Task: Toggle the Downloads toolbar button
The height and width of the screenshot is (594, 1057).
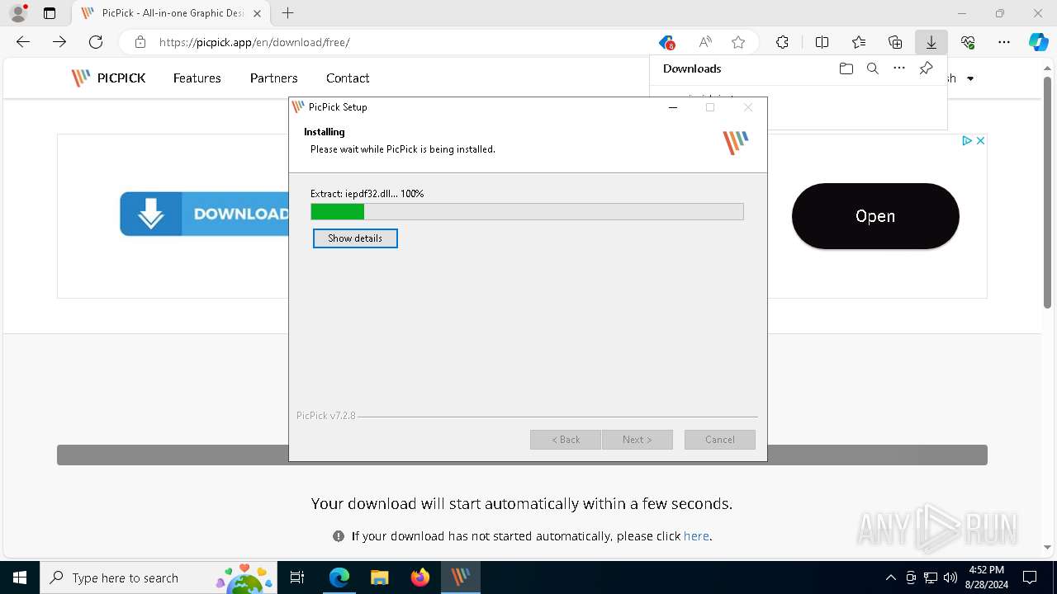Action: [931, 42]
